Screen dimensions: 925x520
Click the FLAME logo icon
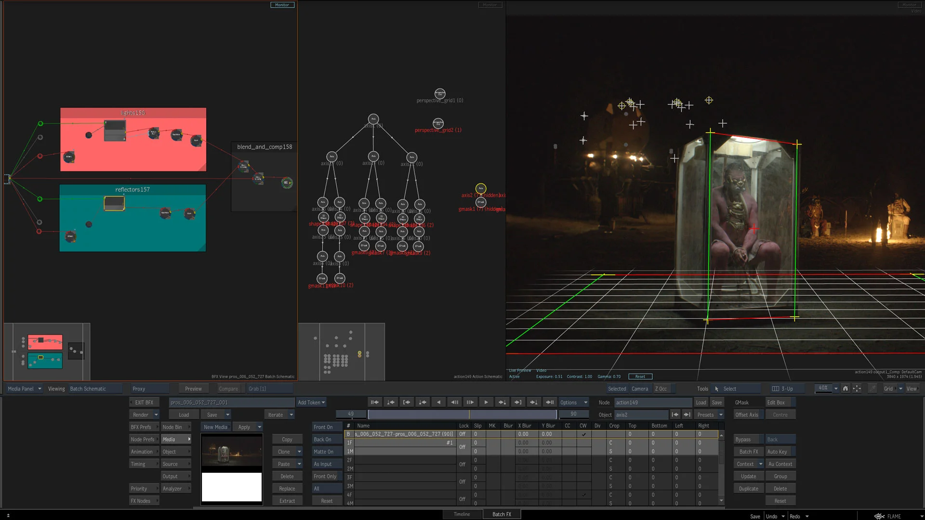pyautogui.click(x=879, y=516)
